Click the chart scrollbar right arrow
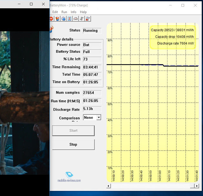This screenshot has height=196, width=203. click(196, 186)
